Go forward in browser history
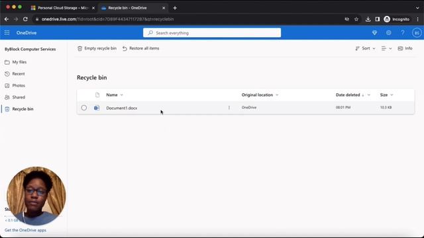424x238 pixels. [x=16, y=19]
